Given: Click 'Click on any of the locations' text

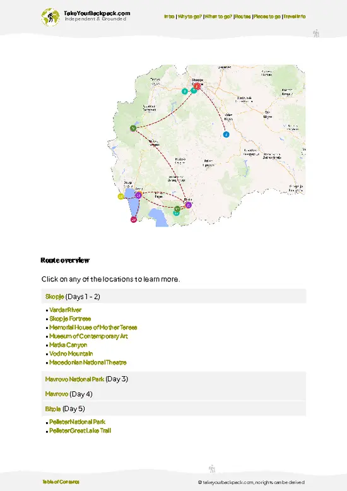Looking at the screenshot, I should pos(110,279).
